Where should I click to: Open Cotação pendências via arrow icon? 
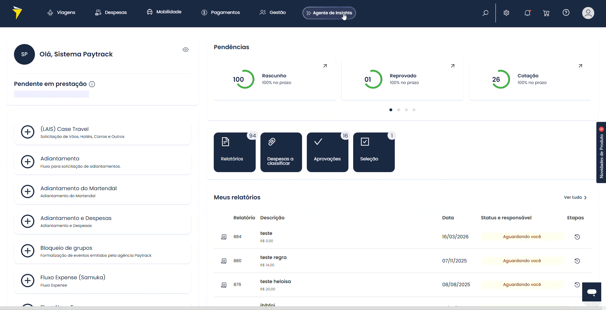click(580, 66)
